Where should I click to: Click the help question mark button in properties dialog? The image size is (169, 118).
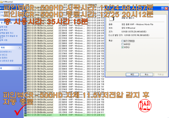pos(163,9)
